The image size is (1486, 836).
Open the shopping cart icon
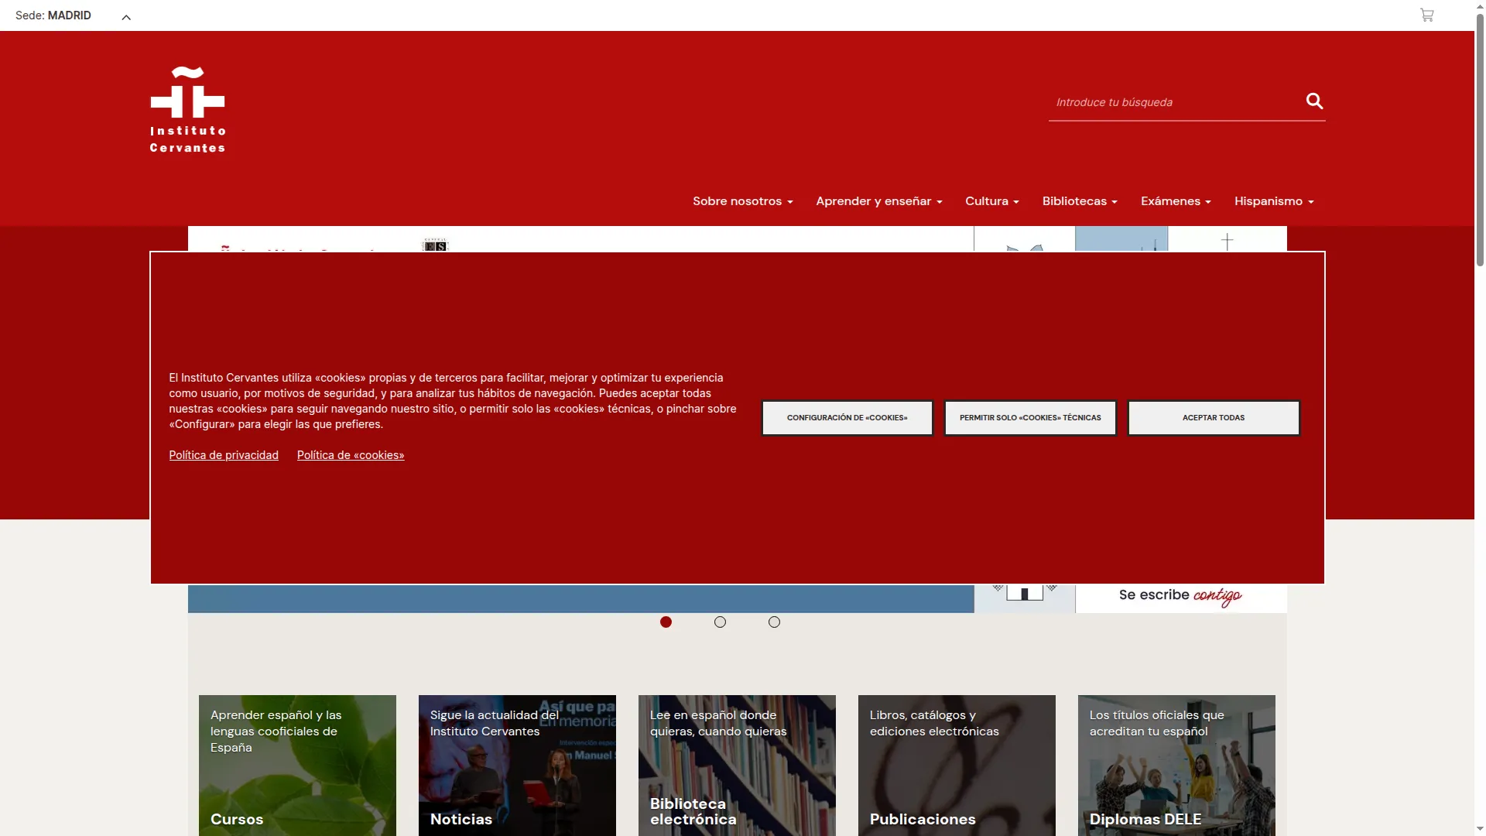click(x=1426, y=15)
